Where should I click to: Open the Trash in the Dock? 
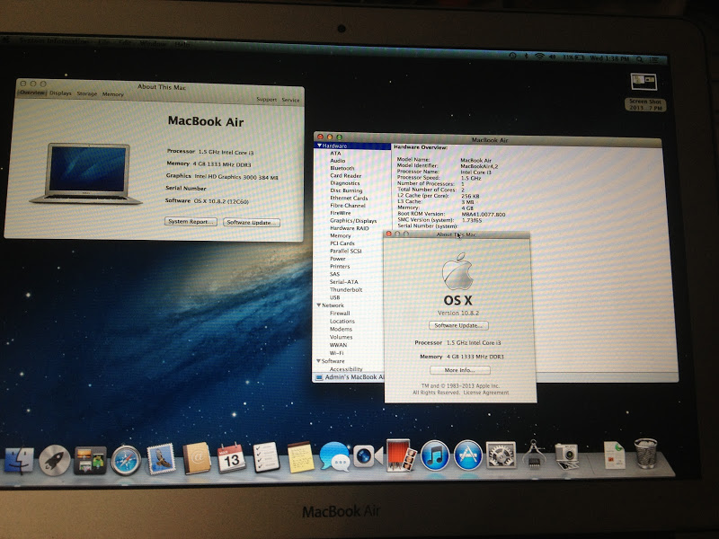(x=645, y=454)
